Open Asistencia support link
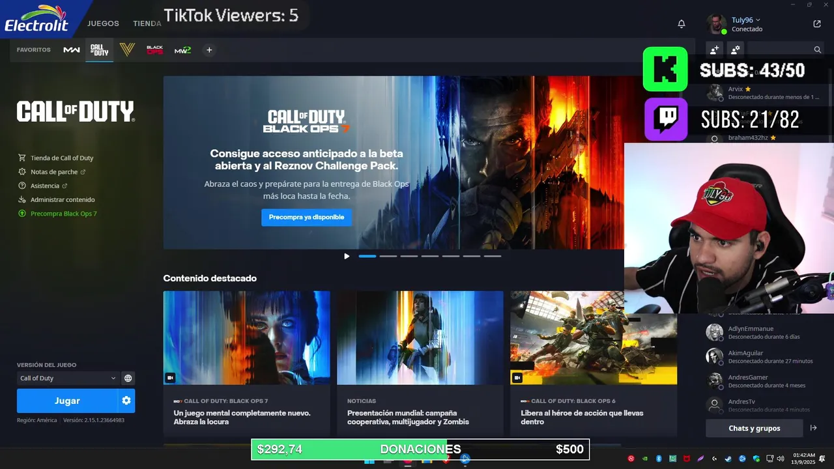834x469 pixels. point(43,186)
